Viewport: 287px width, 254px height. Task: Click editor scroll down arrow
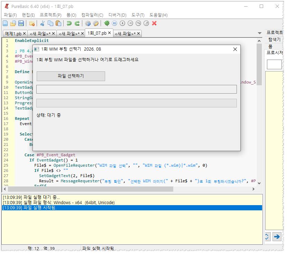click(x=259, y=183)
